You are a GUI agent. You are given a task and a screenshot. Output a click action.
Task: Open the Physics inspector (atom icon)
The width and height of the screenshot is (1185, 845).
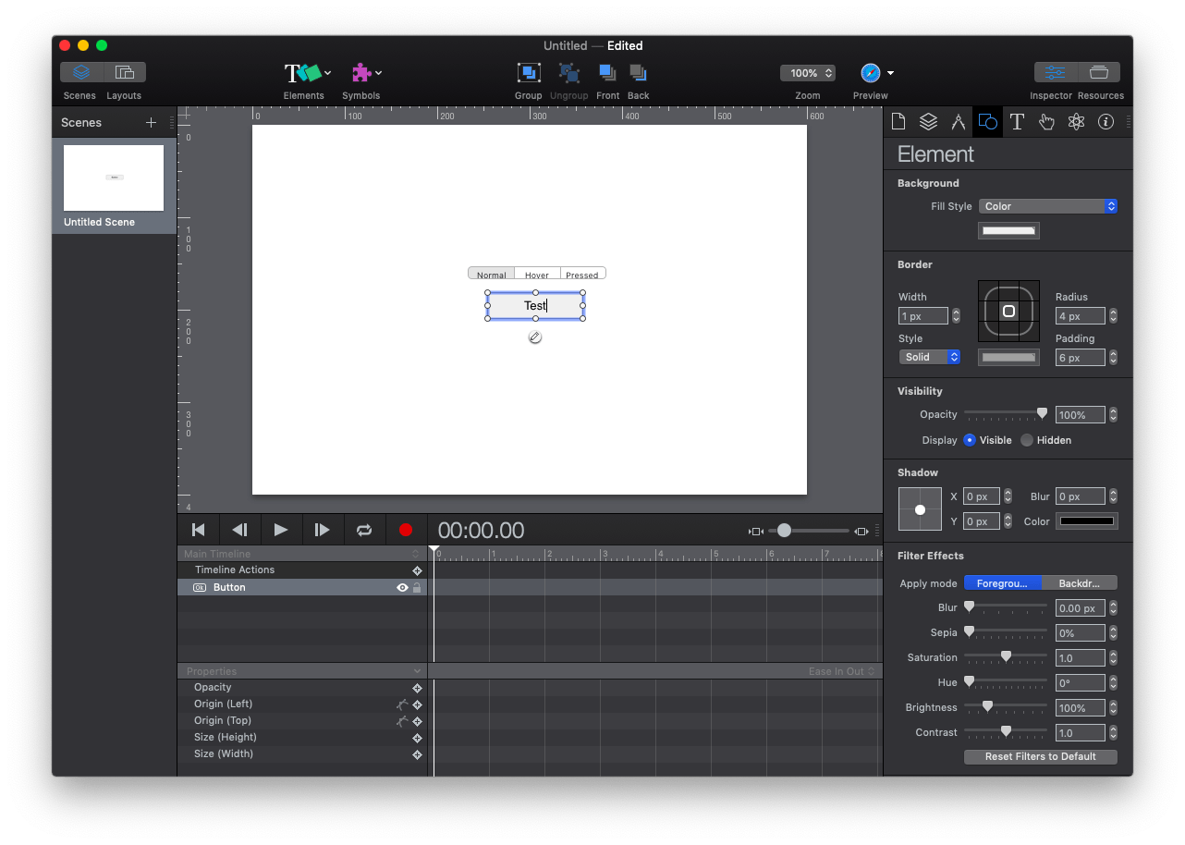[x=1076, y=121]
